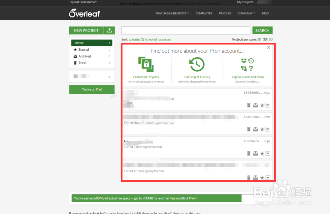Sort projects by accessed
The height and width of the screenshot is (214, 330).
pyautogui.click(x=165, y=39)
